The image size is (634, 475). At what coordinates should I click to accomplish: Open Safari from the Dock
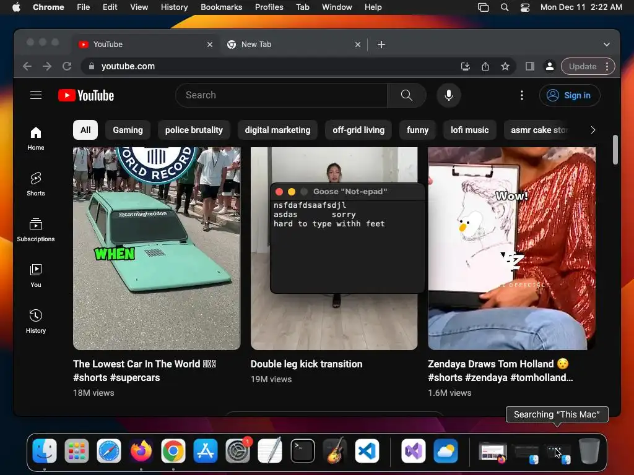point(109,450)
